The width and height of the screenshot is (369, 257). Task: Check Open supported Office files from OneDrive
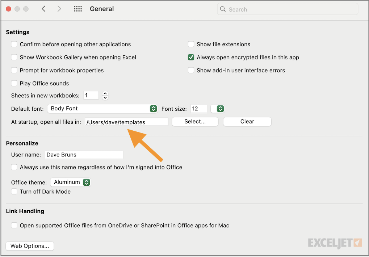(x=14, y=226)
